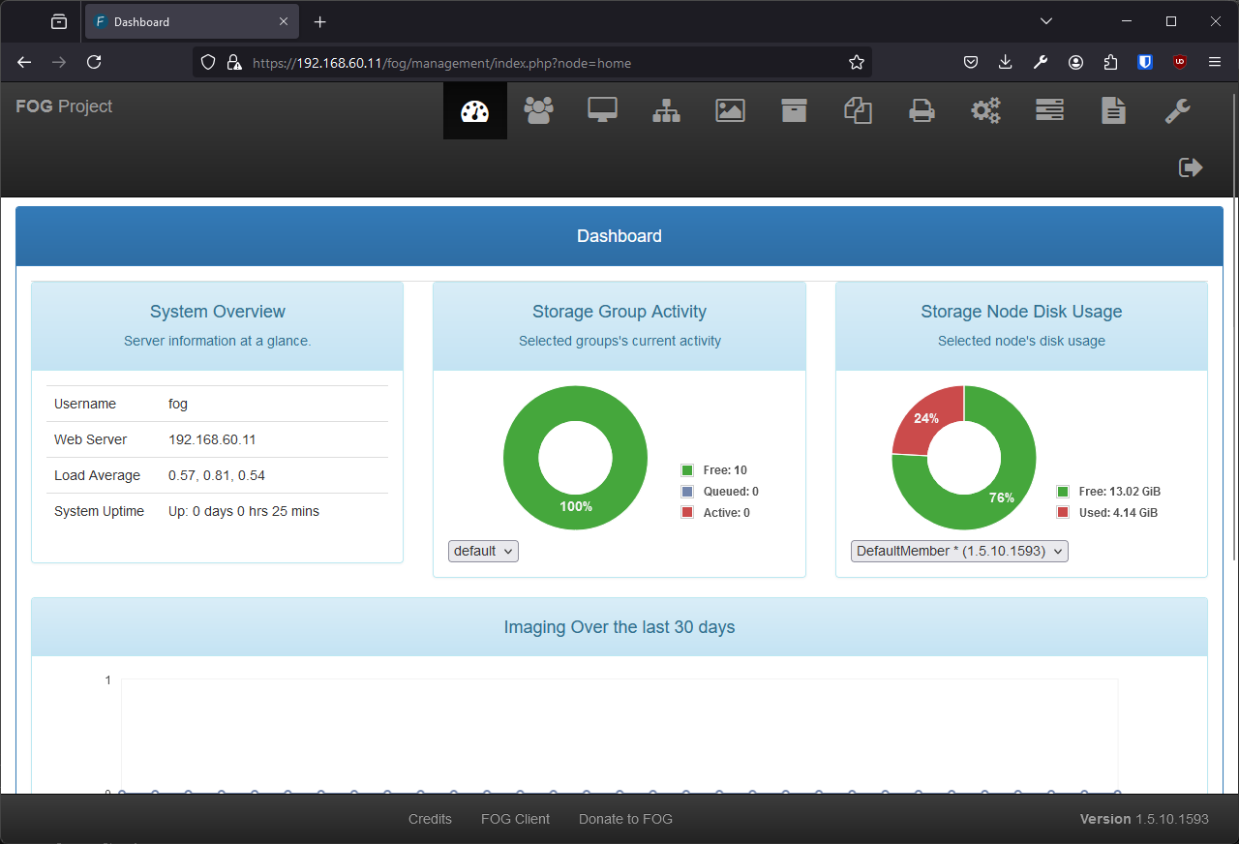The width and height of the screenshot is (1239, 844).
Task: Open the uBlock Origin extension icon
Action: pyautogui.click(x=1179, y=62)
